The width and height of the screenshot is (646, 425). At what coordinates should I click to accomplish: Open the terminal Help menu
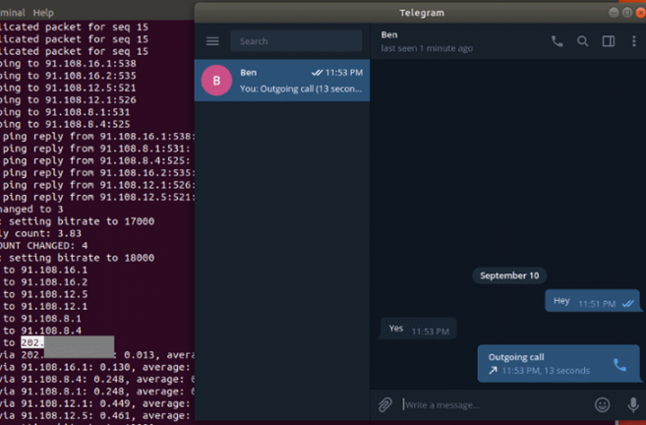pyautogui.click(x=43, y=13)
